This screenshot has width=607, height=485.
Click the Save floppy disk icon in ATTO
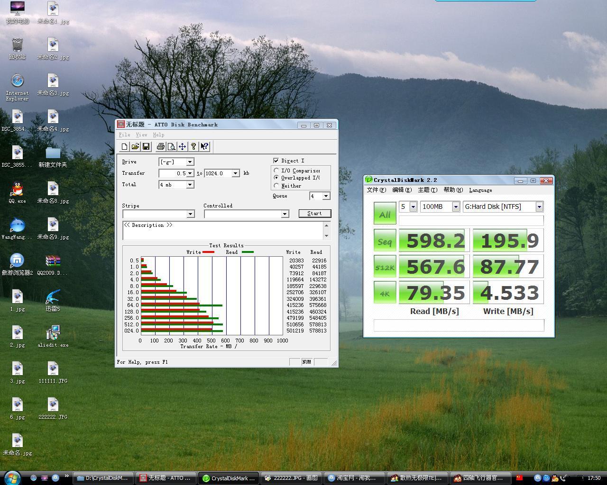146,147
